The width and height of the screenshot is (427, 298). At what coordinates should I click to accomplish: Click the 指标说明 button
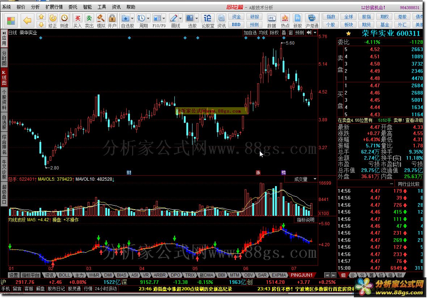[305, 220]
